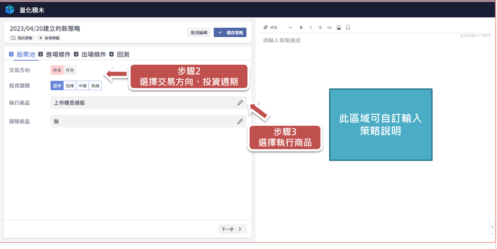Toggle italic formatting in the editor toolbar
The height and width of the screenshot is (249, 497).
(x=311, y=28)
